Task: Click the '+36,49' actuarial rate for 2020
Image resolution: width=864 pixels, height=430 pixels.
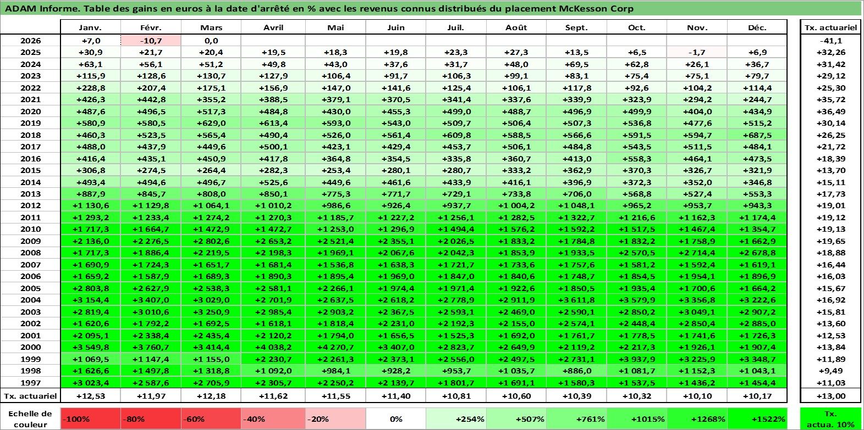Action: click(x=830, y=111)
